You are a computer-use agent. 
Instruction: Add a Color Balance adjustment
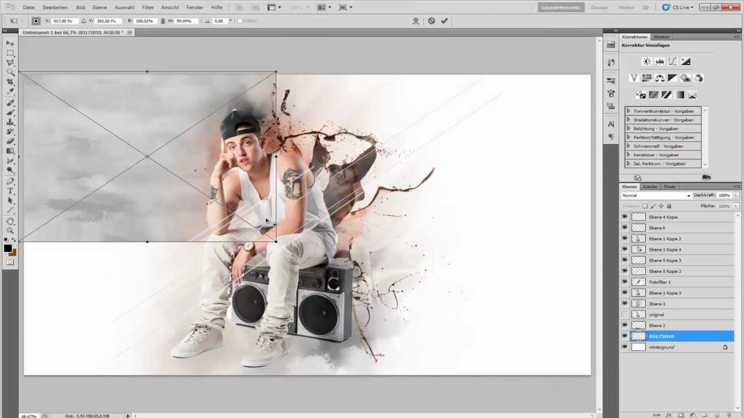pyautogui.click(x=660, y=78)
